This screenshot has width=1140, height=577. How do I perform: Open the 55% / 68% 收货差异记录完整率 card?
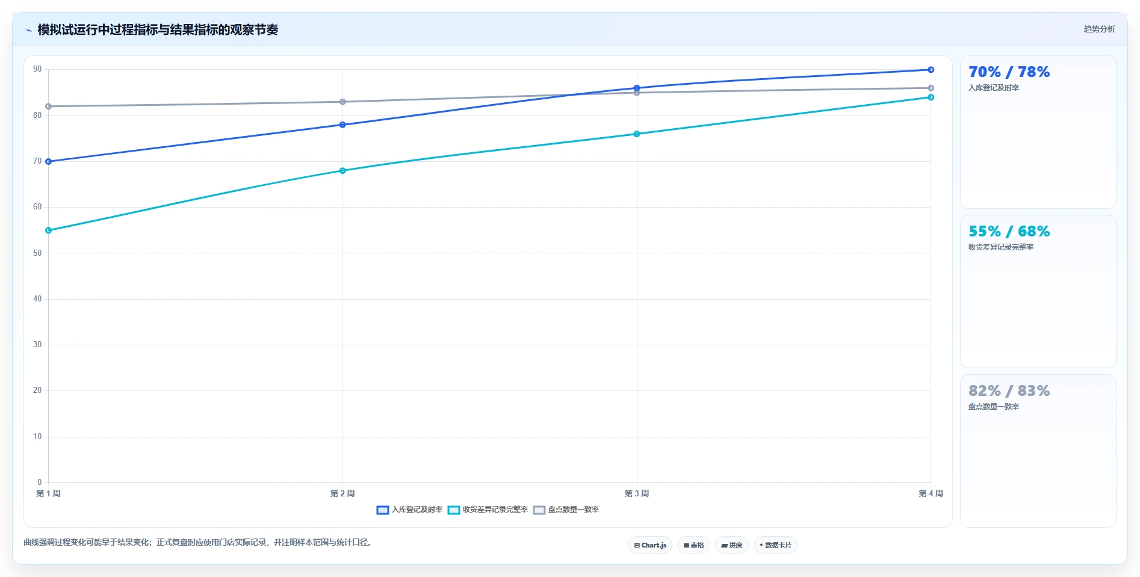click(x=1038, y=292)
